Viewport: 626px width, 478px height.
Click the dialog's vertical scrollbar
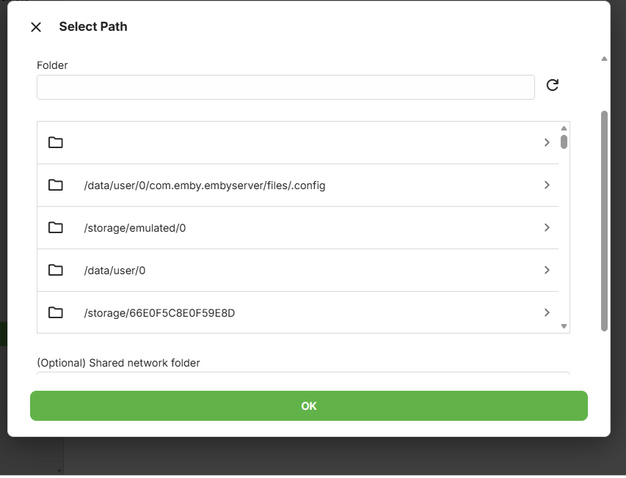tap(604, 220)
